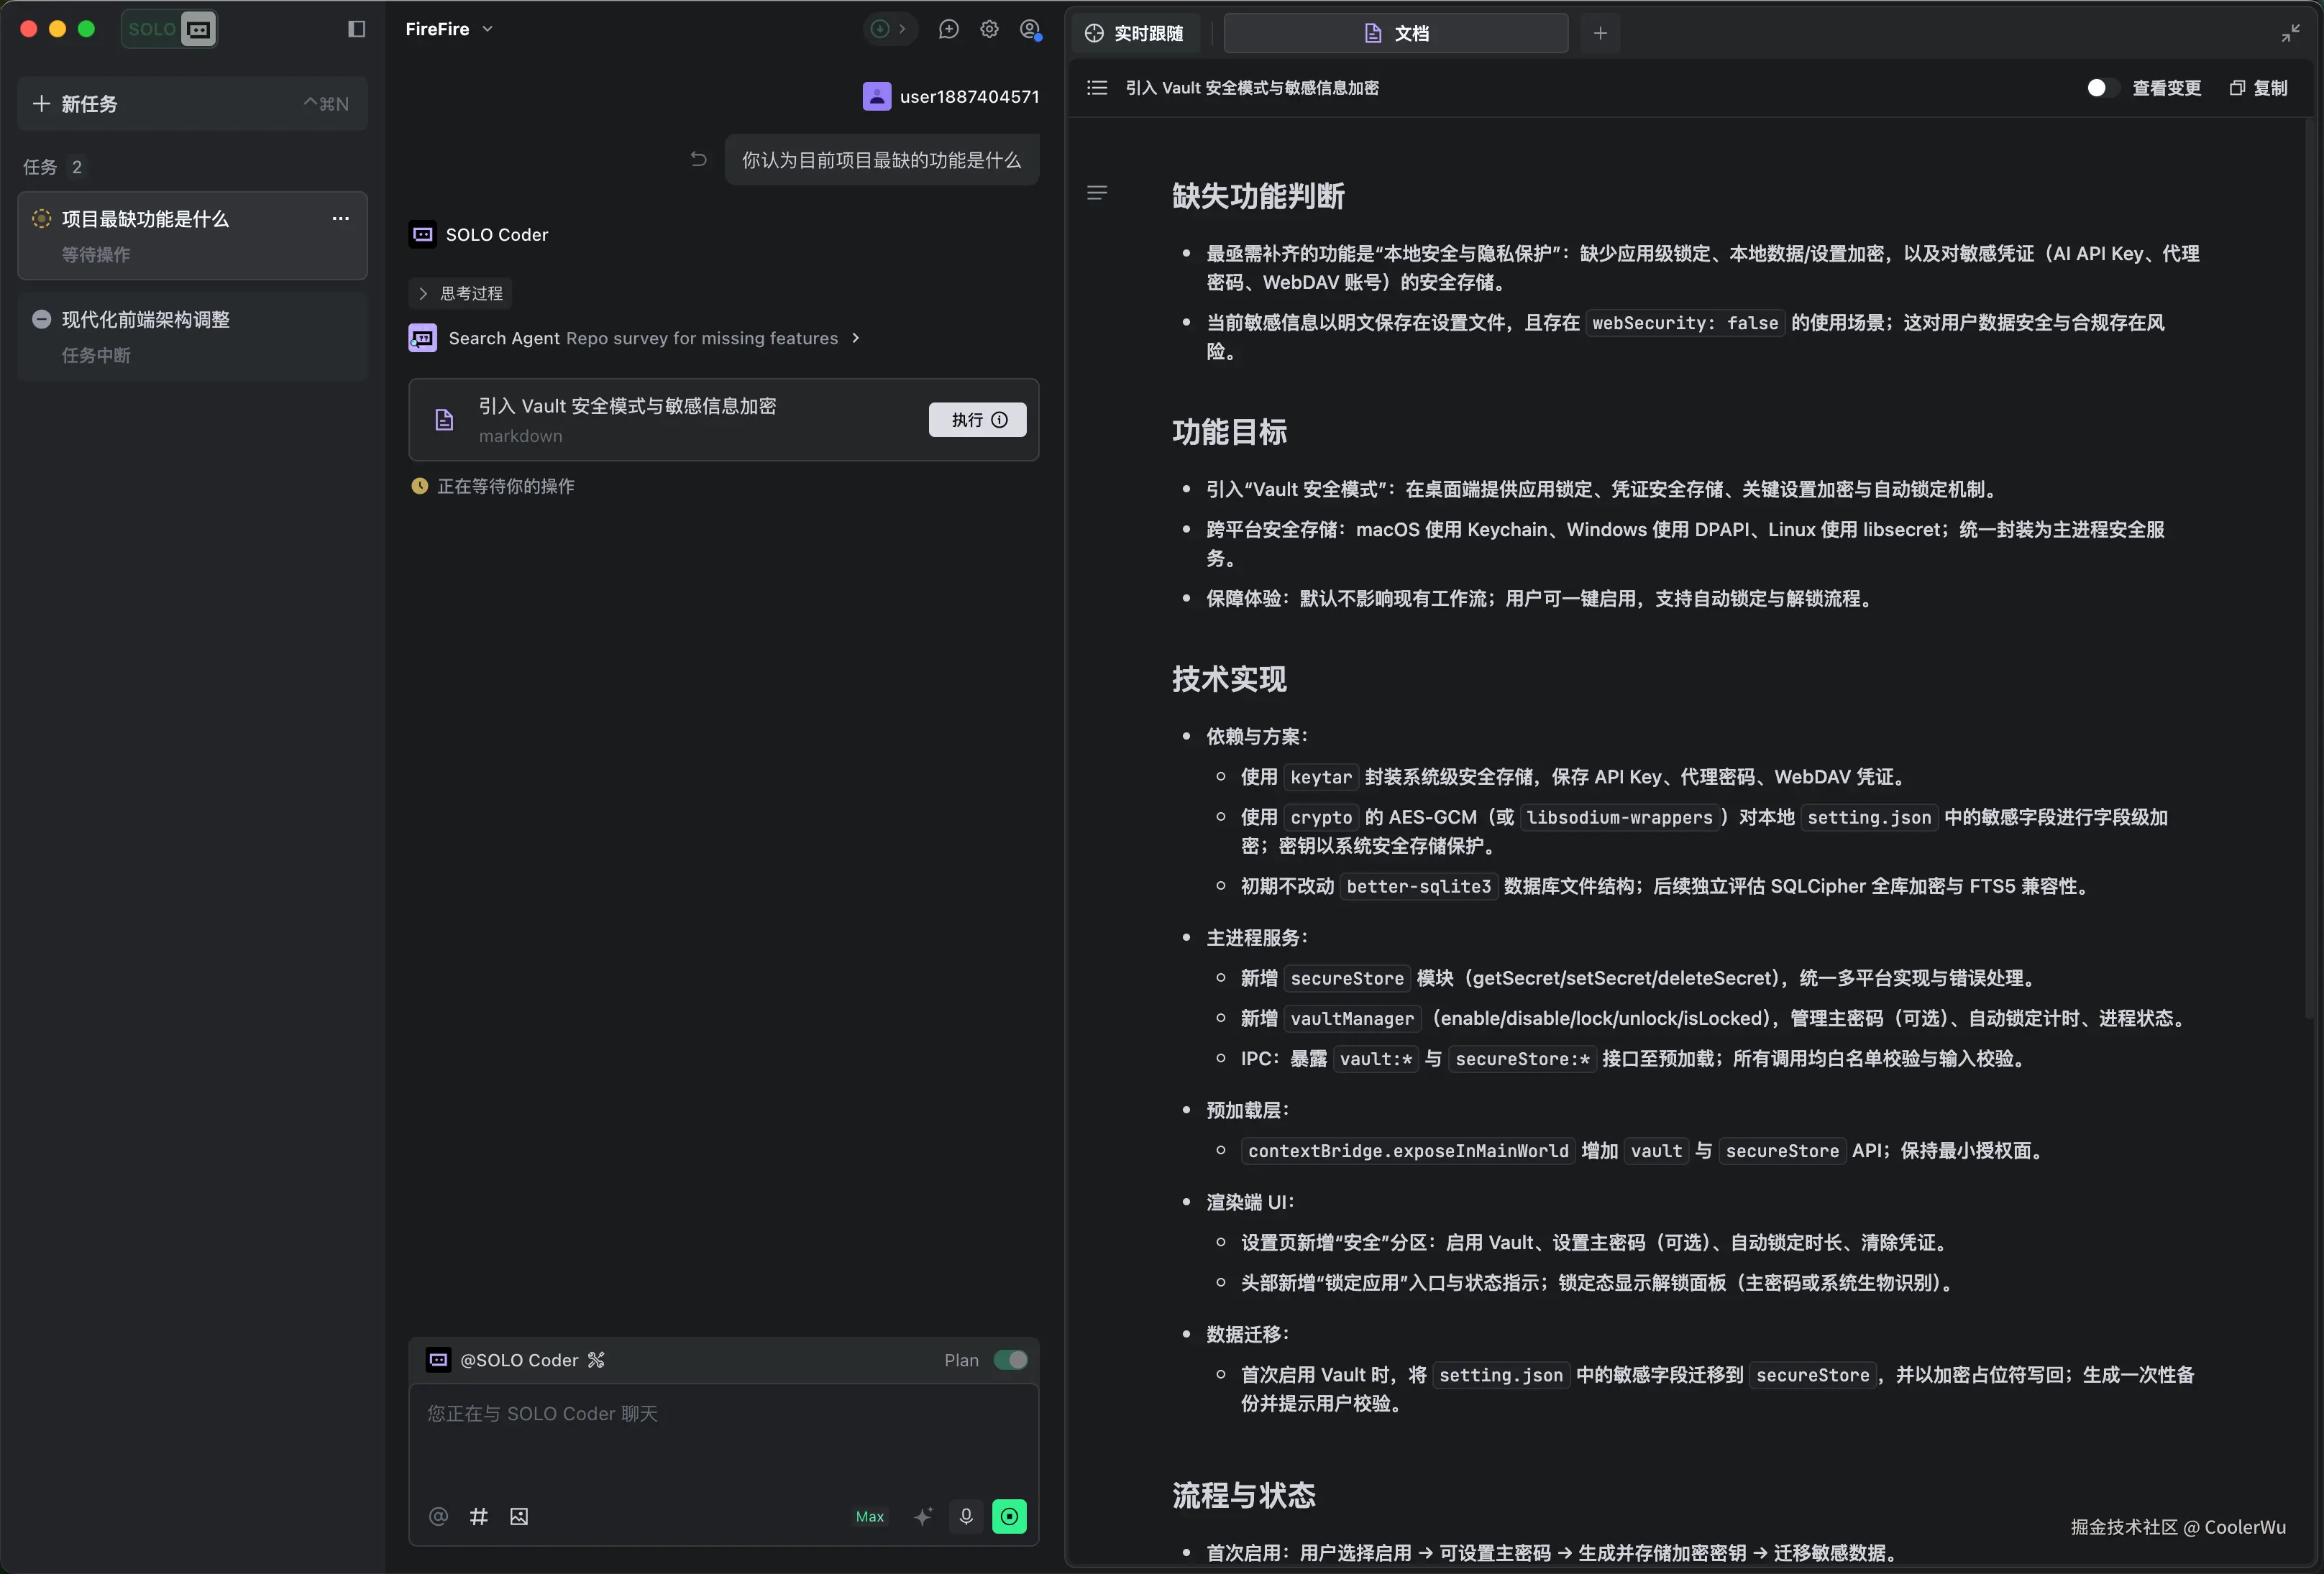
Task: Open settings gear in top bar
Action: (989, 29)
